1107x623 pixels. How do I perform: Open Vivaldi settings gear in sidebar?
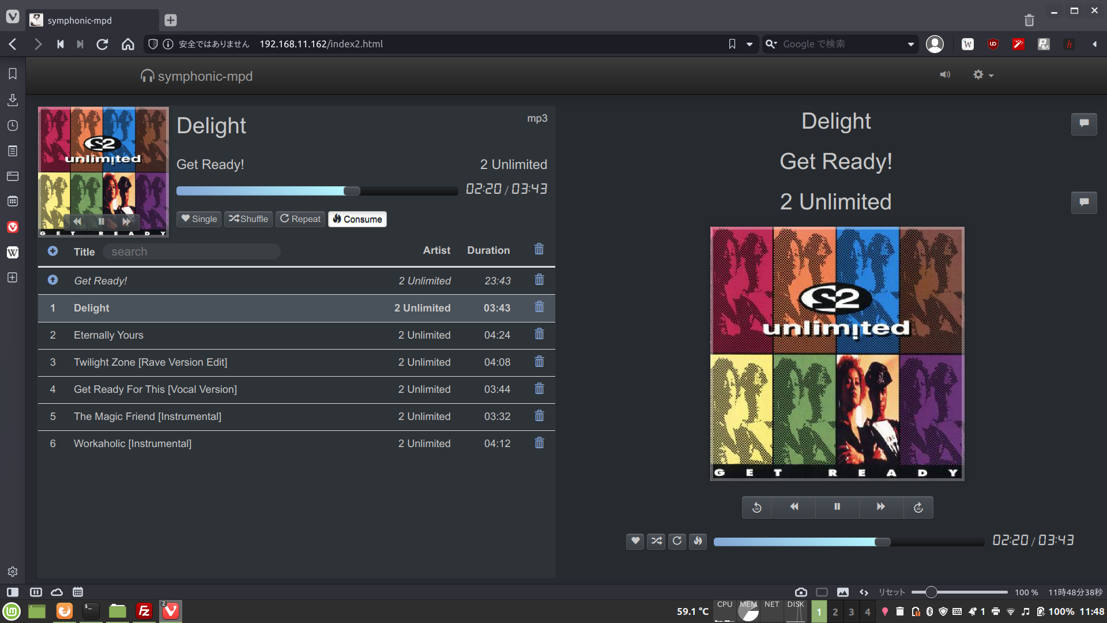pos(13,572)
